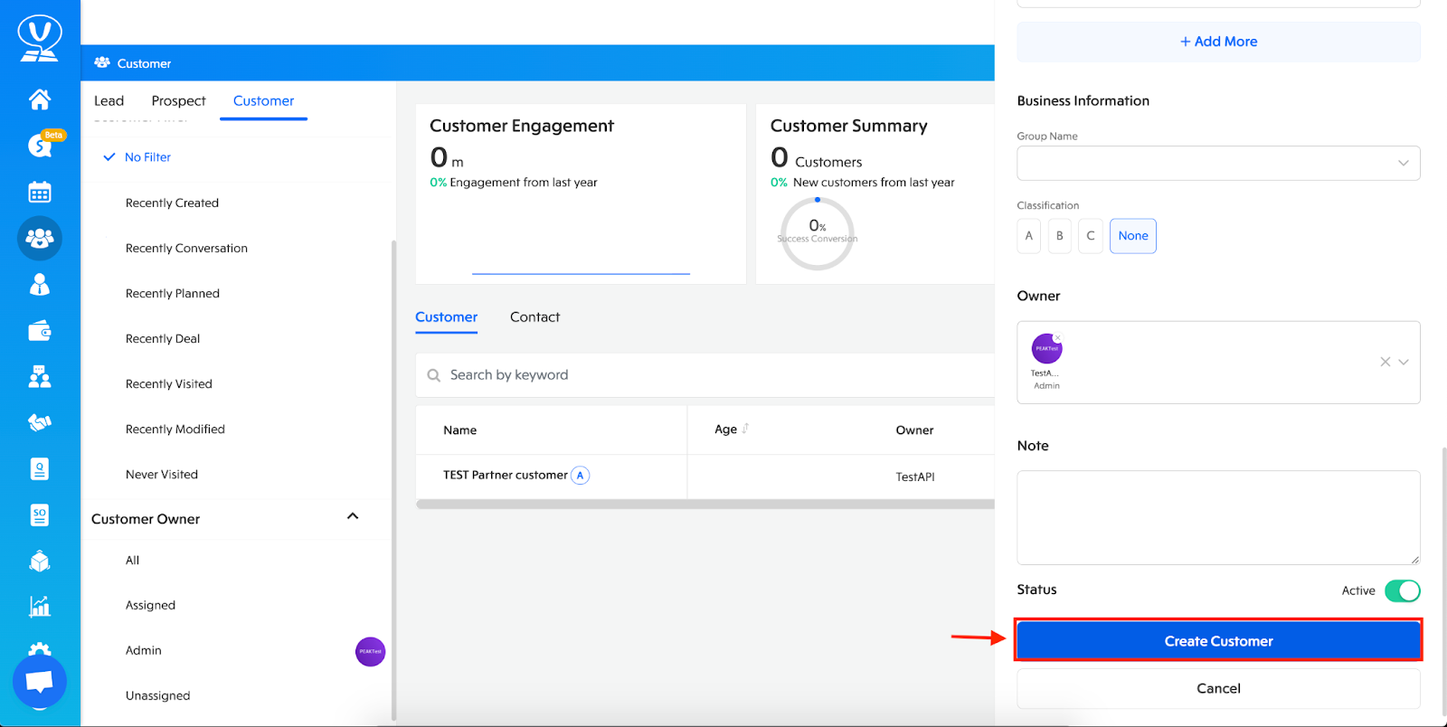Toggle the Active status switch
1447x727 pixels.
point(1403,590)
